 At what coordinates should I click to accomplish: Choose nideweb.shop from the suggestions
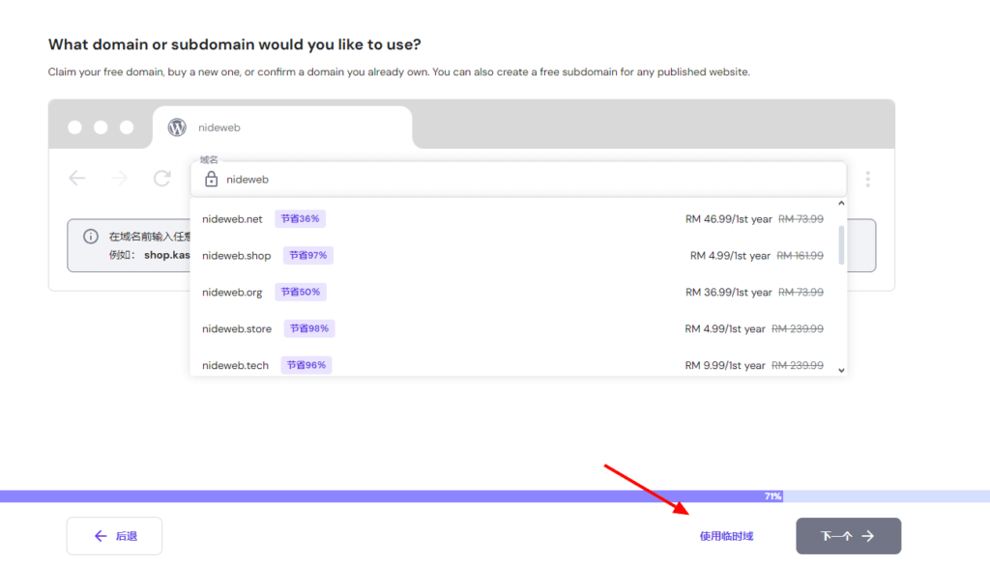236,256
